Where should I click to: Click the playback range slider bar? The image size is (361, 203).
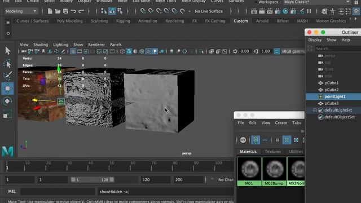[x=92, y=180]
